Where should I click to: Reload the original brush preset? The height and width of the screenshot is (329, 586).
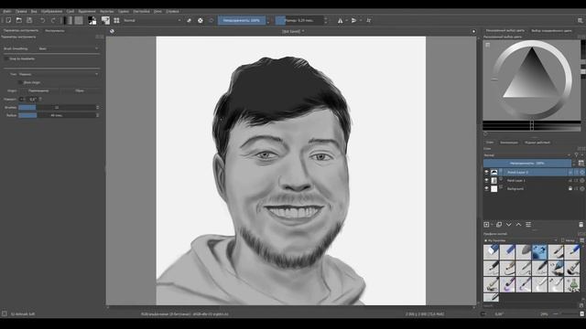(212, 20)
